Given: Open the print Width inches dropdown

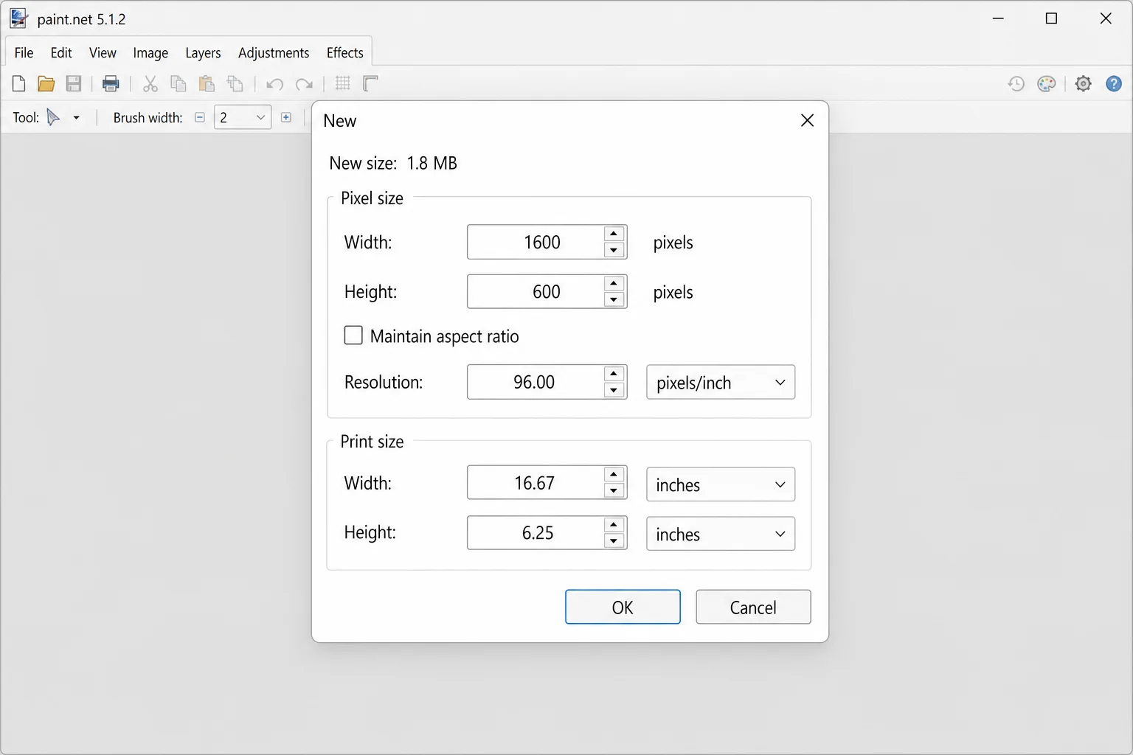Looking at the screenshot, I should click(x=721, y=484).
